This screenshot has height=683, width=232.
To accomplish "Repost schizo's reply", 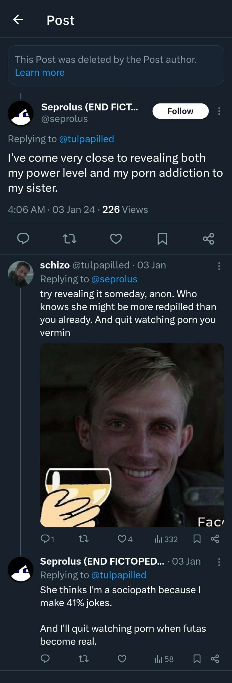I will [84, 539].
